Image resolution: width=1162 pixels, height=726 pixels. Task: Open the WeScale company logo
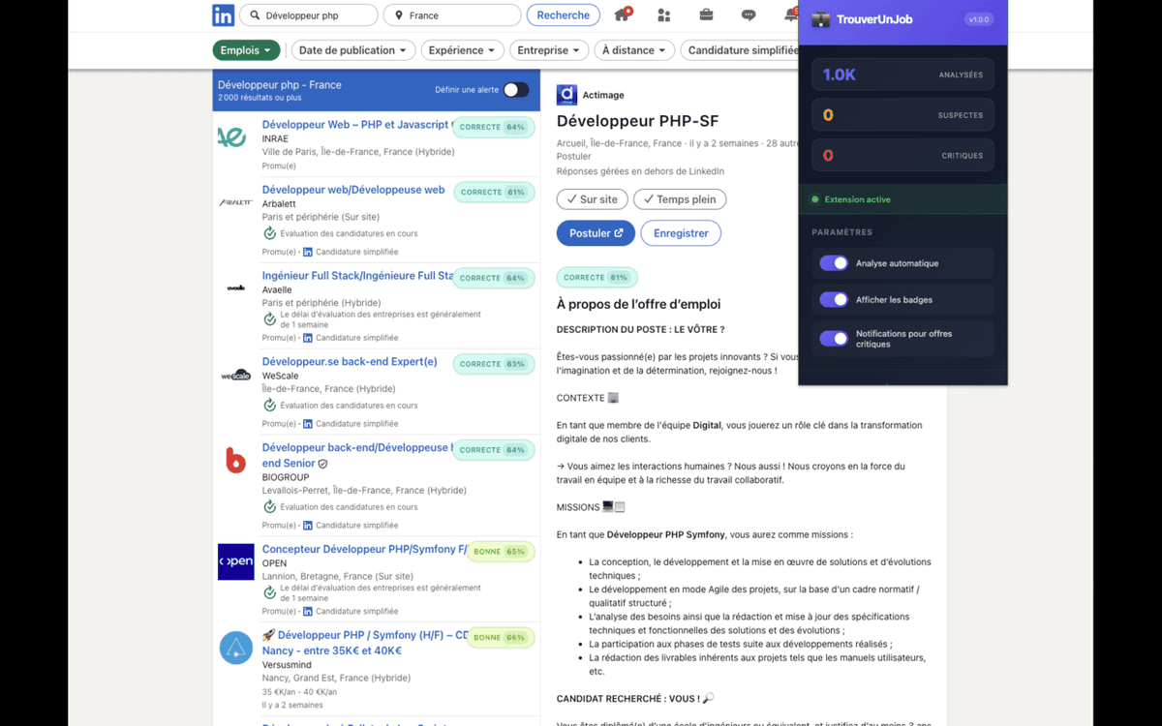(235, 375)
